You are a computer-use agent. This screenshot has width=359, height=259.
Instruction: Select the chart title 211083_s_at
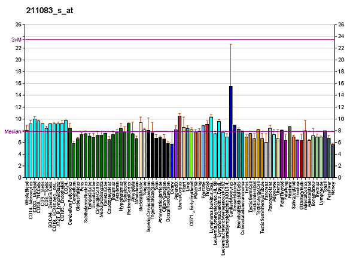coord(50,11)
